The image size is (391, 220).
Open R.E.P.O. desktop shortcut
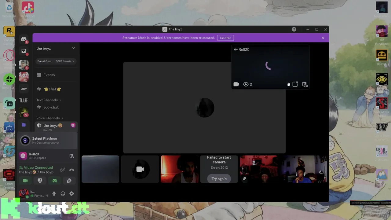pyautogui.click(x=382, y=57)
